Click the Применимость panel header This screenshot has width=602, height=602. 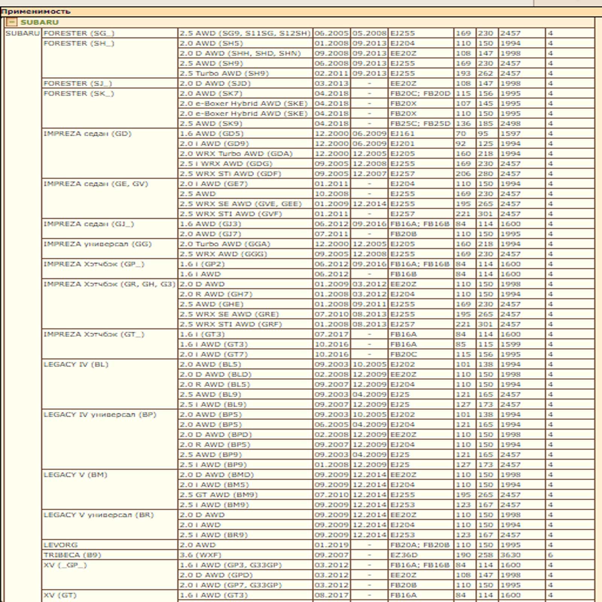(36, 12)
